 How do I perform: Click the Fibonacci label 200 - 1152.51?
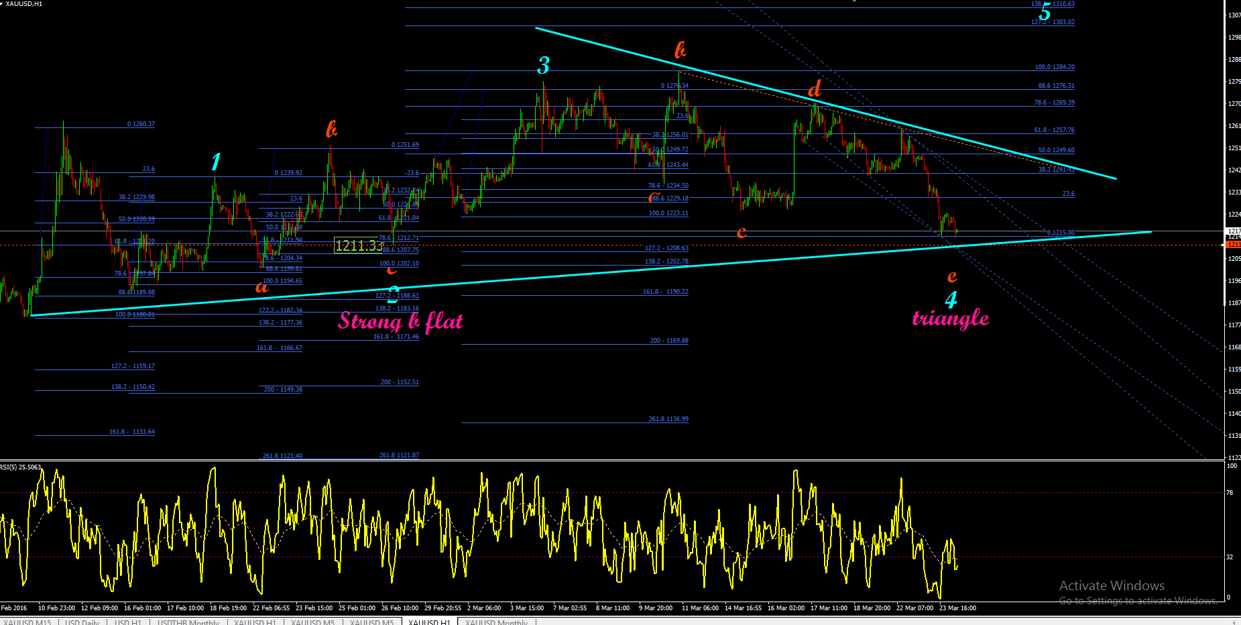tap(400, 382)
